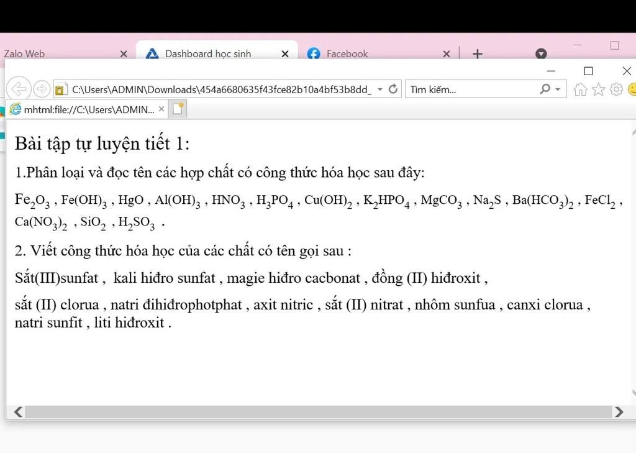Close the Dashboard học sinh tab

coord(284,53)
